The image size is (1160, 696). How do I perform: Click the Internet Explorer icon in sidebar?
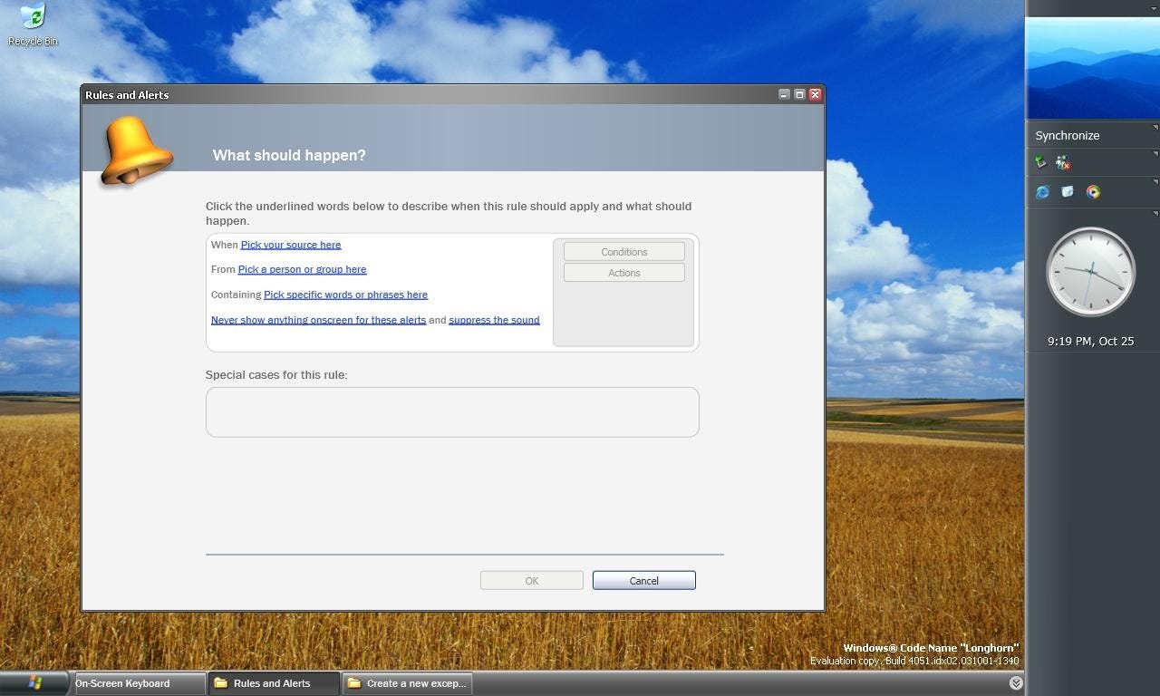pos(1042,192)
